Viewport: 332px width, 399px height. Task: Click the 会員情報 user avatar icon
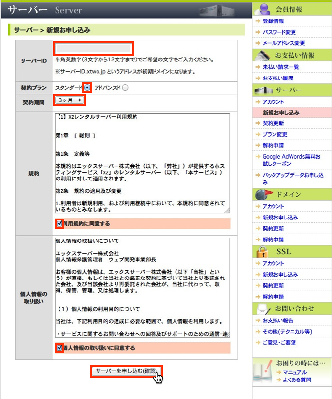[x=263, y=9]
